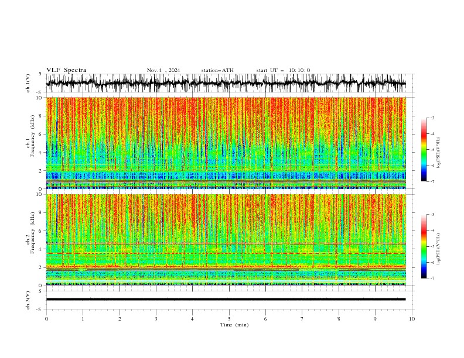Click the "VLF Spectra" title text
The height and width of the screenshot is (358, 464).
pyautogui.click(x=66, y=70)
